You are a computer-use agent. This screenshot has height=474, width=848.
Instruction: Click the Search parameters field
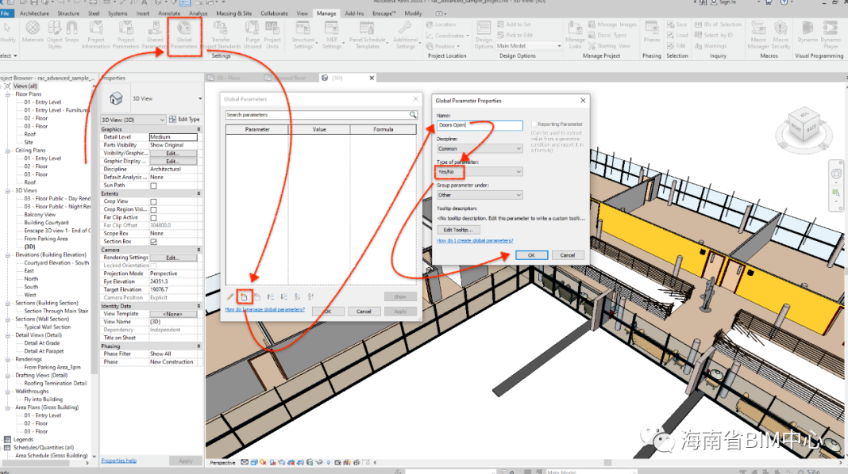[x=317, y=115]
